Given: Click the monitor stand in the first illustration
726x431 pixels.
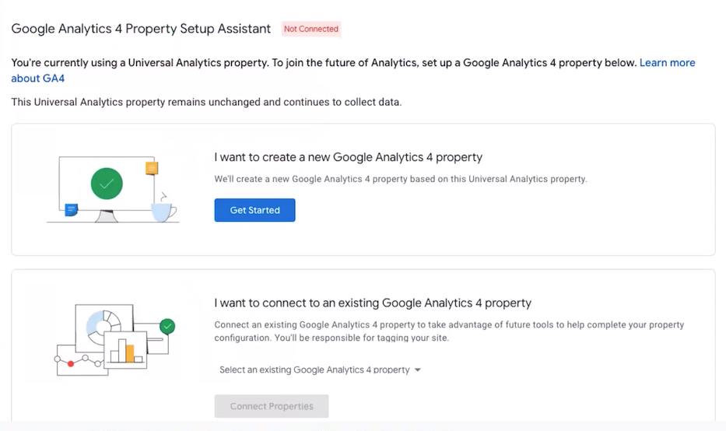Looking at the screenshot, I should click(105, 217).
